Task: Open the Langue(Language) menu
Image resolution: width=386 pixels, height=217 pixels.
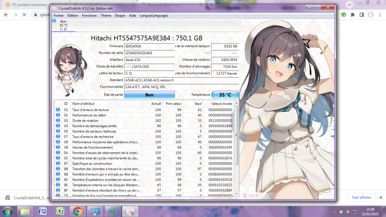Action: pos(154,15)
